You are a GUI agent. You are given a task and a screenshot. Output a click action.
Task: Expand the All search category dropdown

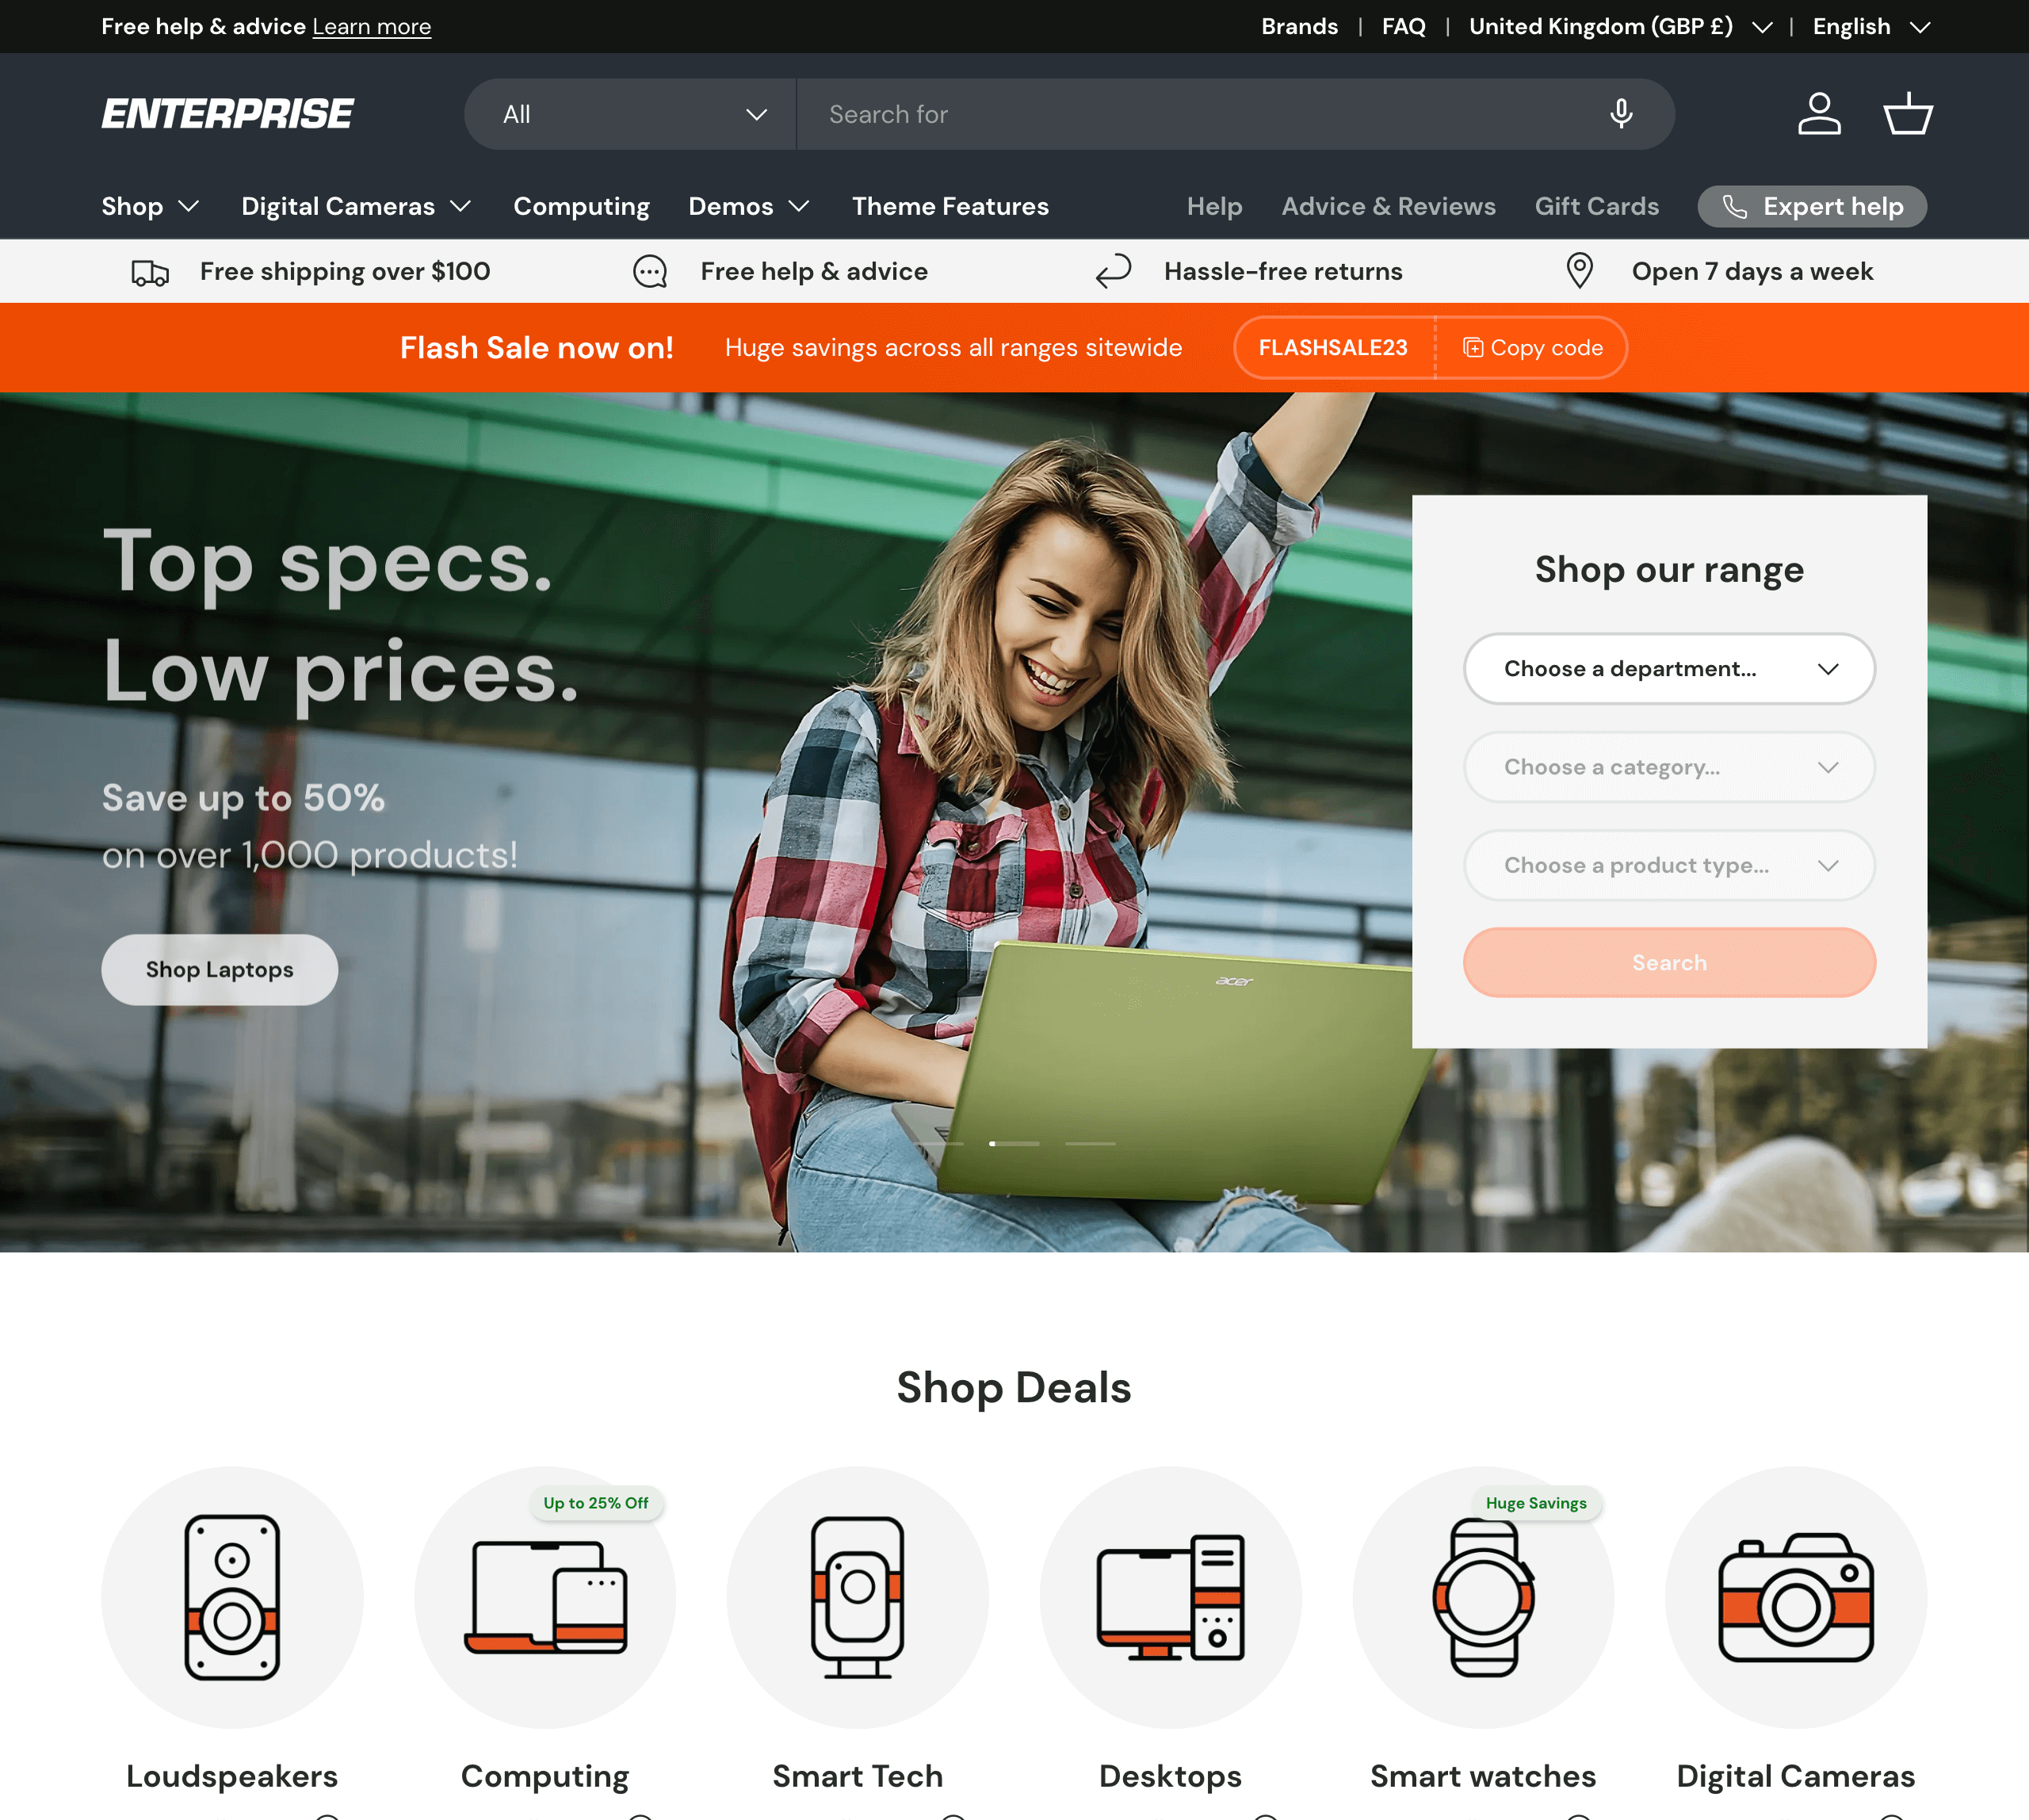(x=632, y=115)
